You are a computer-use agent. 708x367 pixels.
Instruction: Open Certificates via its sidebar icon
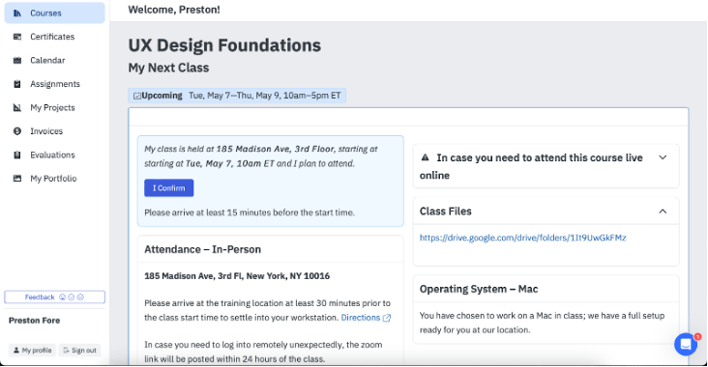point(17,37)
